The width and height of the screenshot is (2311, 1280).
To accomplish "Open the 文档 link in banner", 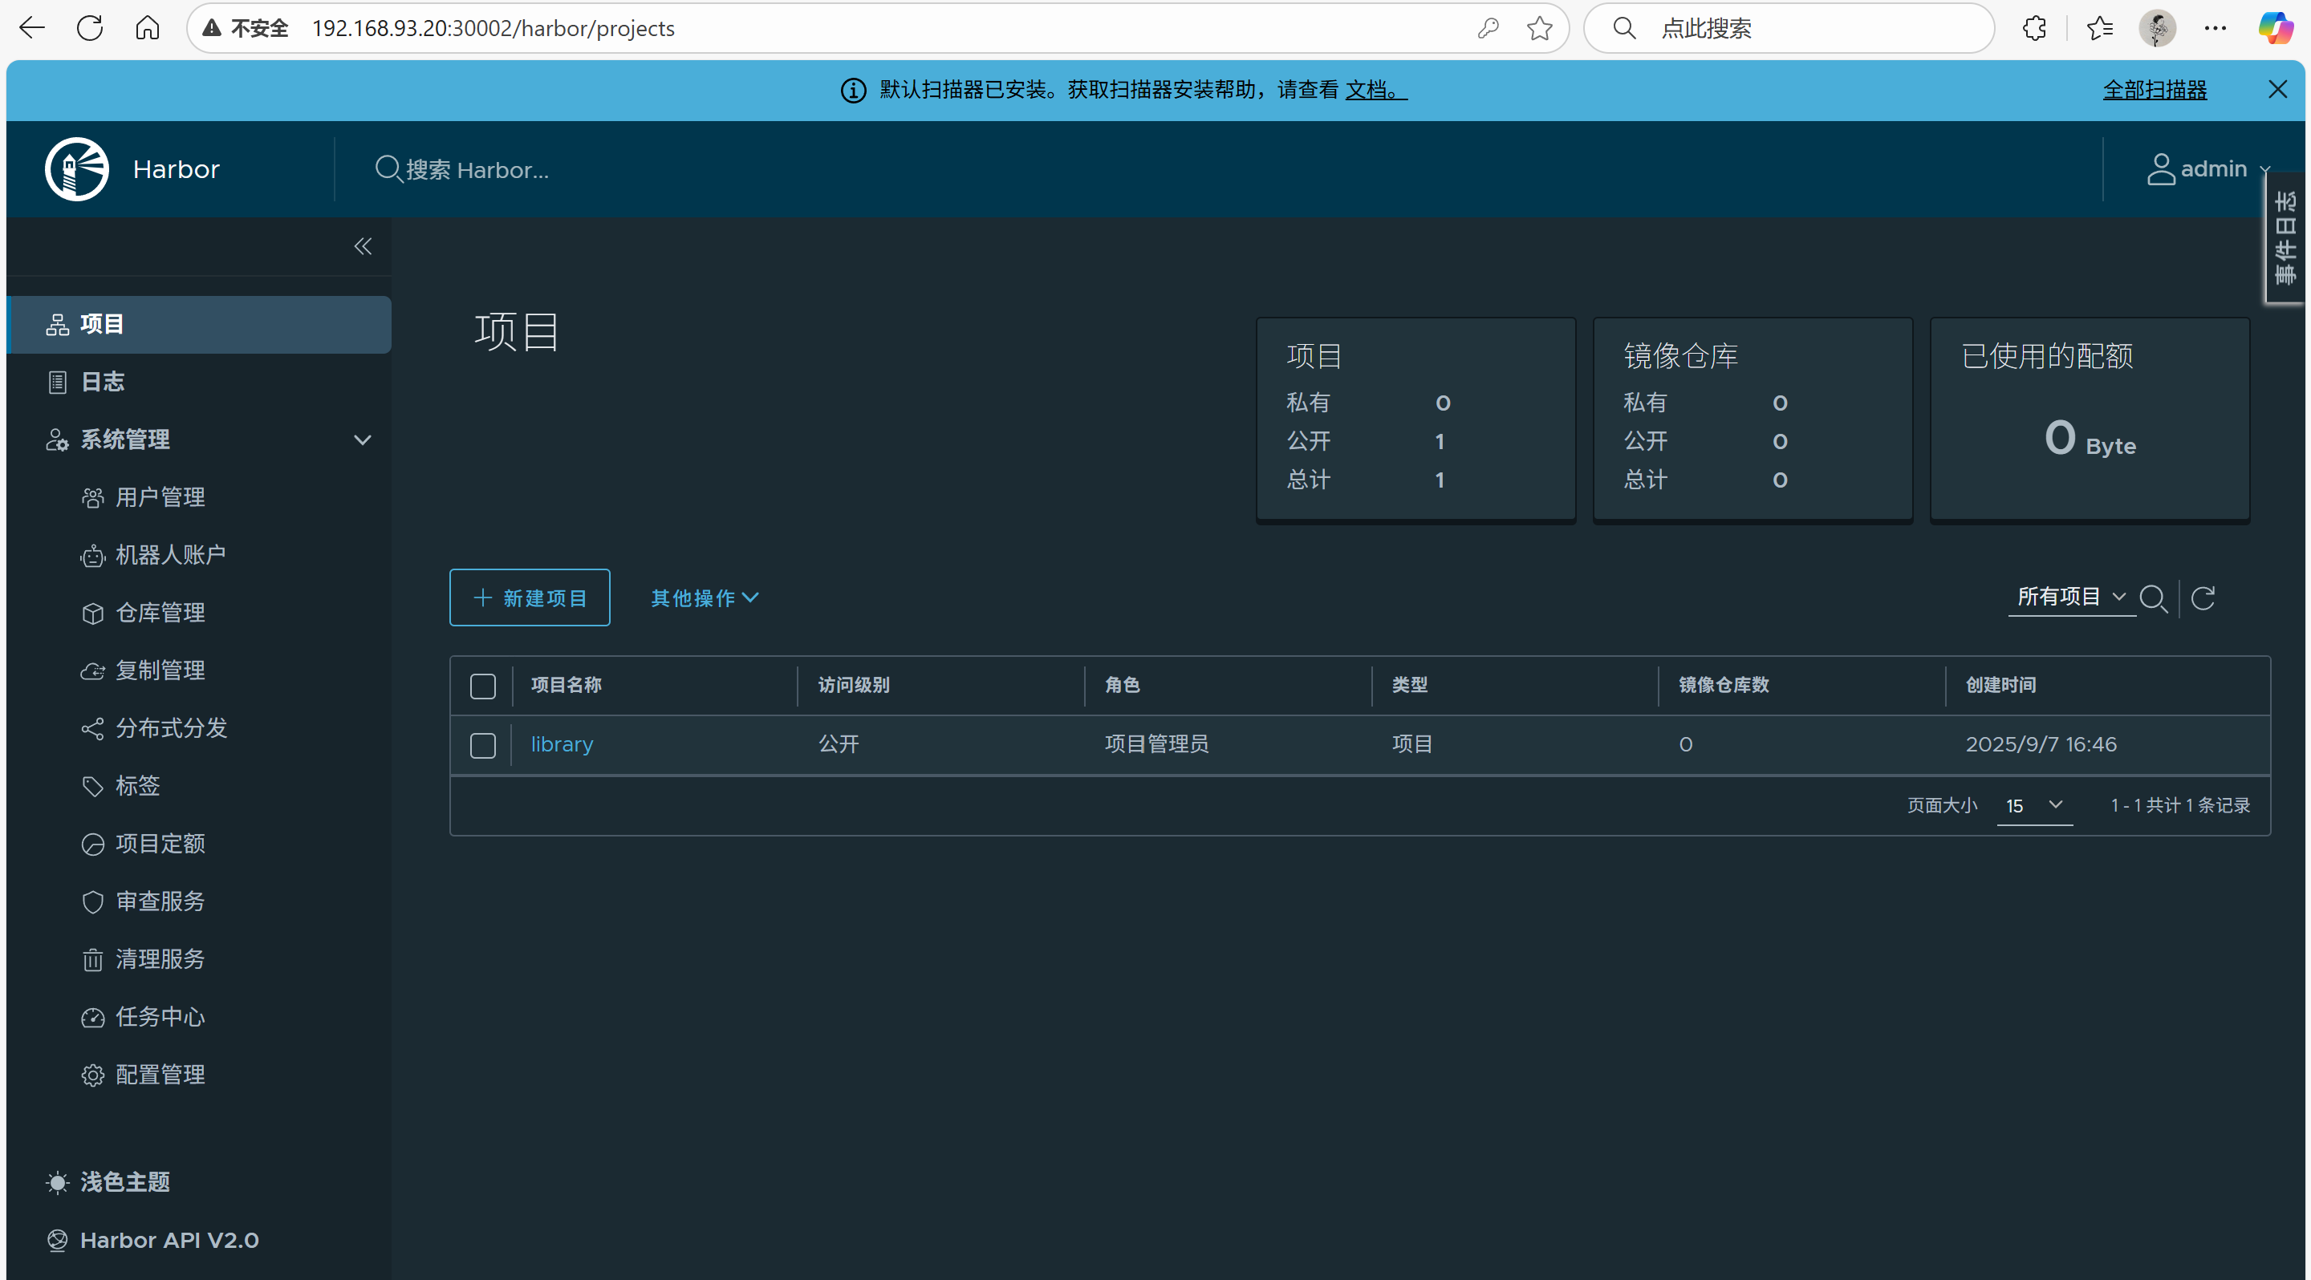I will [x=1375, y=90].
